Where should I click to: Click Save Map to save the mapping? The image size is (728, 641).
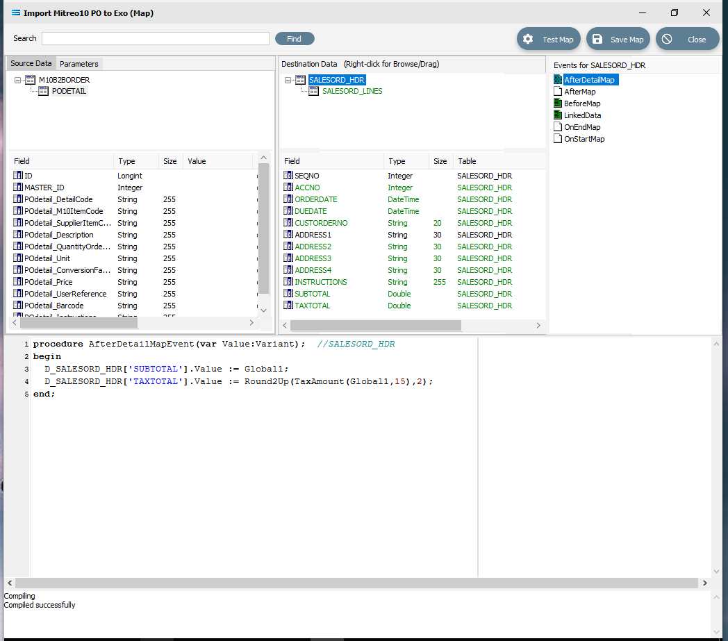pyautogui.click(x=618, y=40)
